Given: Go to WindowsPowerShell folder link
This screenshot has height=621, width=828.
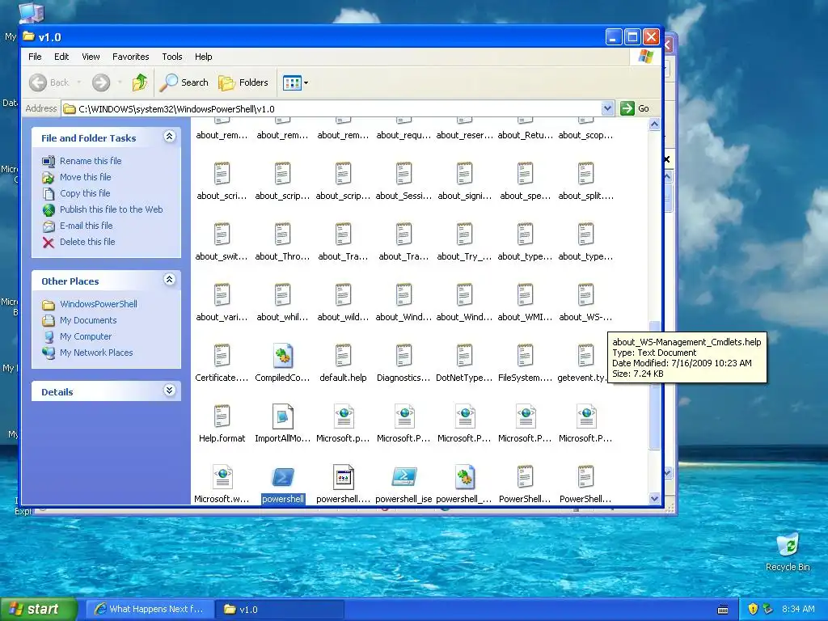Looking at the screenshot, I should click(98, 304).
